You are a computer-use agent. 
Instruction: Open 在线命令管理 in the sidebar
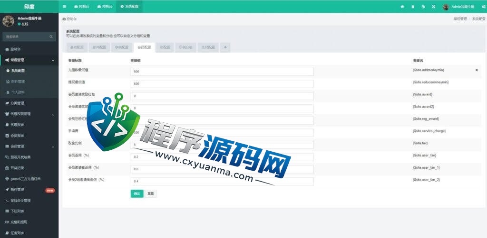29,201
